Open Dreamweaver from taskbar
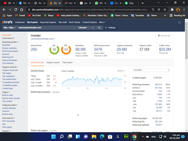The image size is (188, 141). [x=126, y=137]
